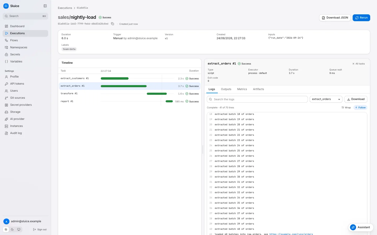Switch to the Artifacts tab
The height and width of the screenshot is (235, 377).
258,89
